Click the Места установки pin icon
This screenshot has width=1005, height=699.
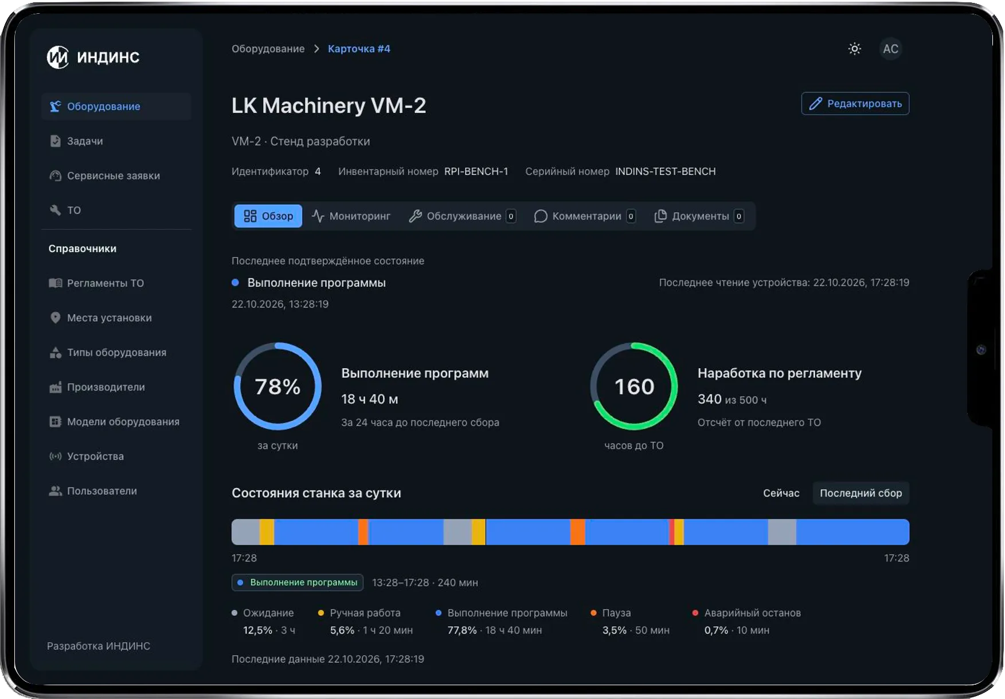coord(55,318)
